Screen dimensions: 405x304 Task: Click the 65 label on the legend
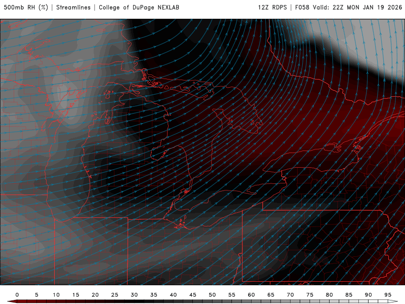pos(271,295)
